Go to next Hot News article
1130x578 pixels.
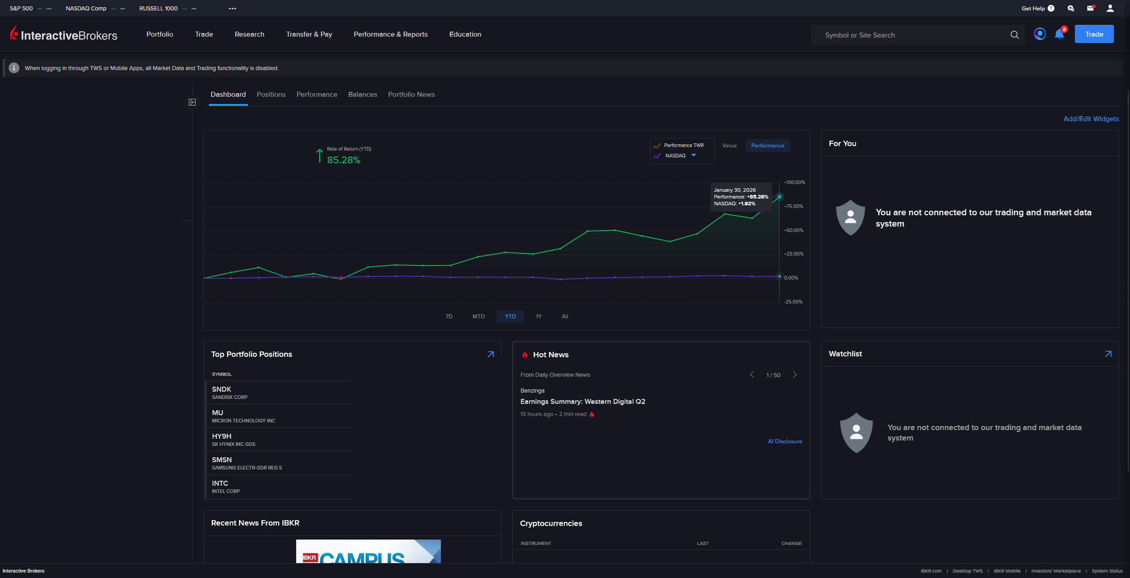[x=794, y=375]
